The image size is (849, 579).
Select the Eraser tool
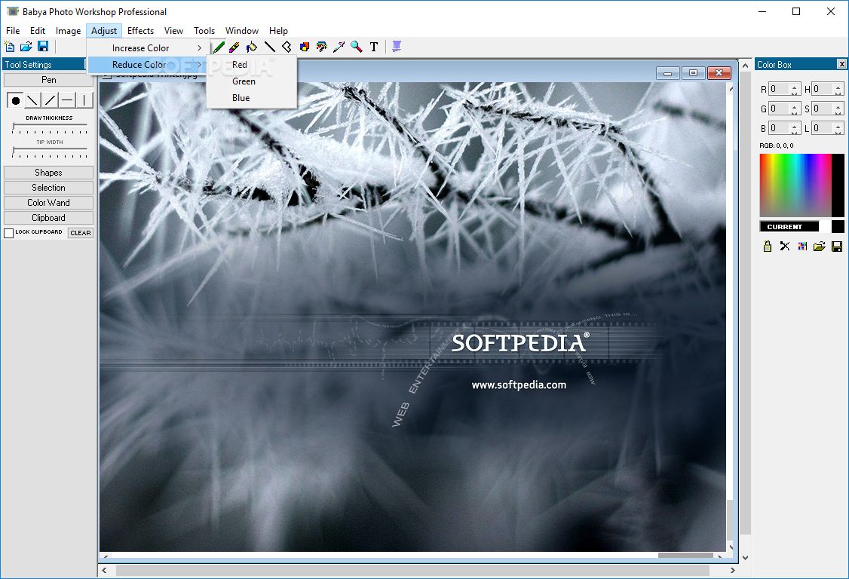pyautogui.click(x=234, y=47)
